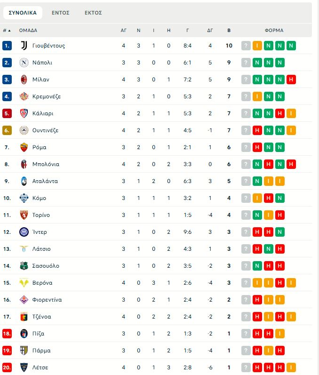Click the Bologna club crest

[x=24, y=164]
